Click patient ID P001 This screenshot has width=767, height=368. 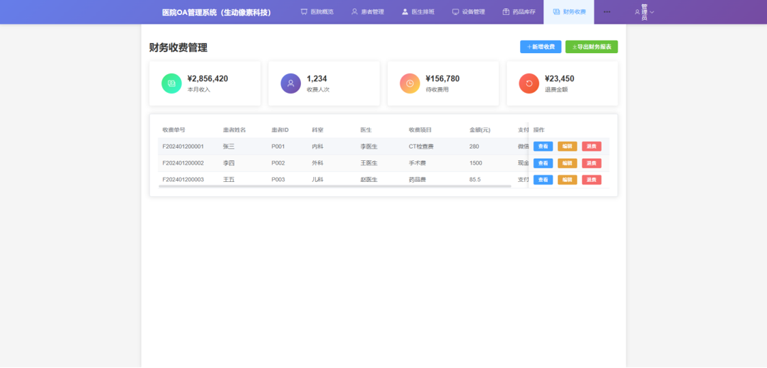pos(278,146)
